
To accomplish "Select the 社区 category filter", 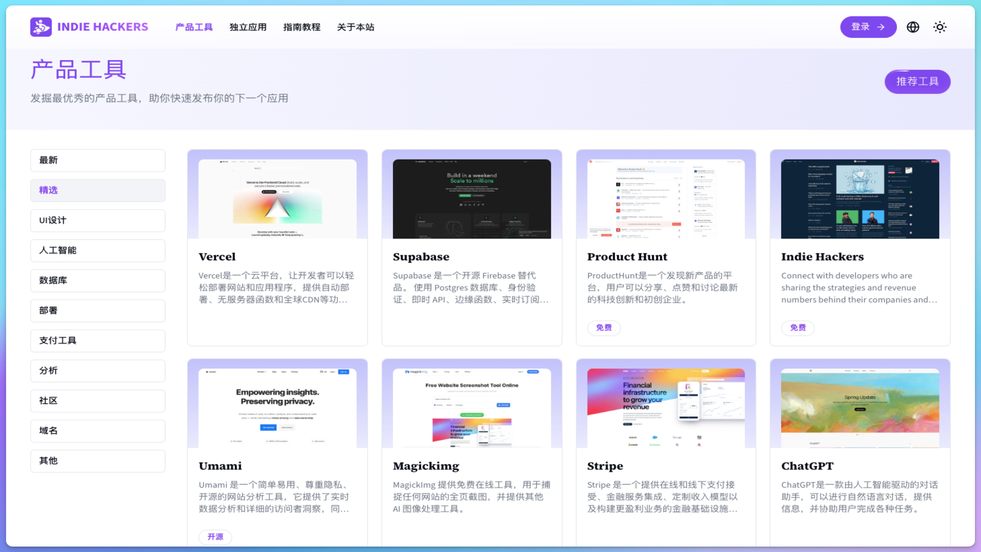I will [98, 401].
